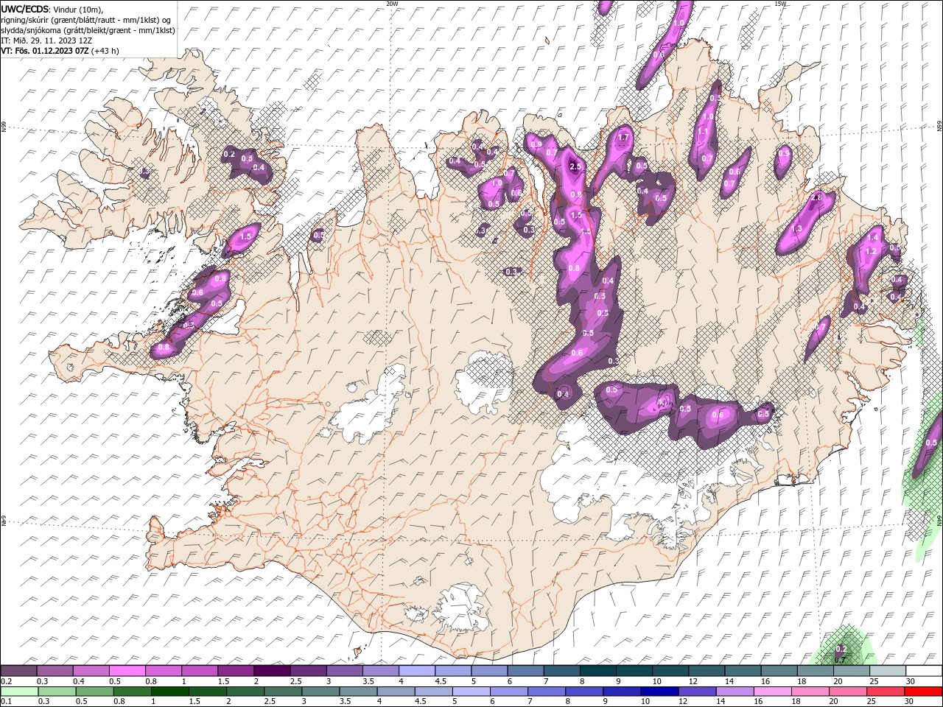Click the '0.1' label starting the bottom scale
Viewport: 943px width, 707px height.
[x=7, y=702]
